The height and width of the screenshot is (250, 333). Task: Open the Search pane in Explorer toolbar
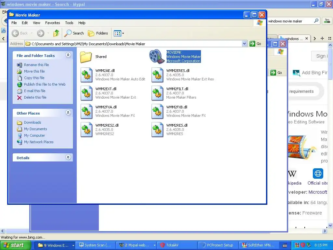click(x=74, y=33)
